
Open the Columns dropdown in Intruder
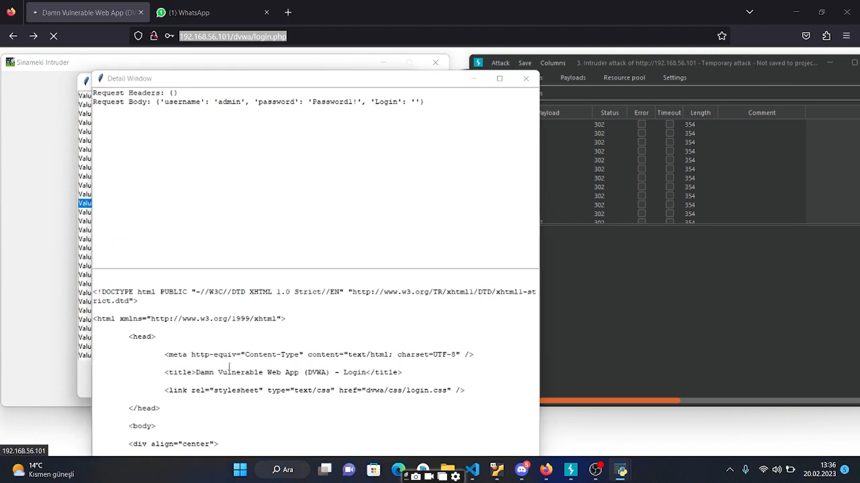click(x=553, y=63)
